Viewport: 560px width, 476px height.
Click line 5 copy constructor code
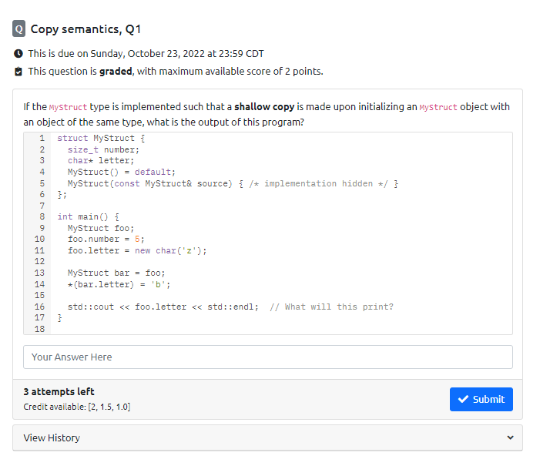coord(233,183)
